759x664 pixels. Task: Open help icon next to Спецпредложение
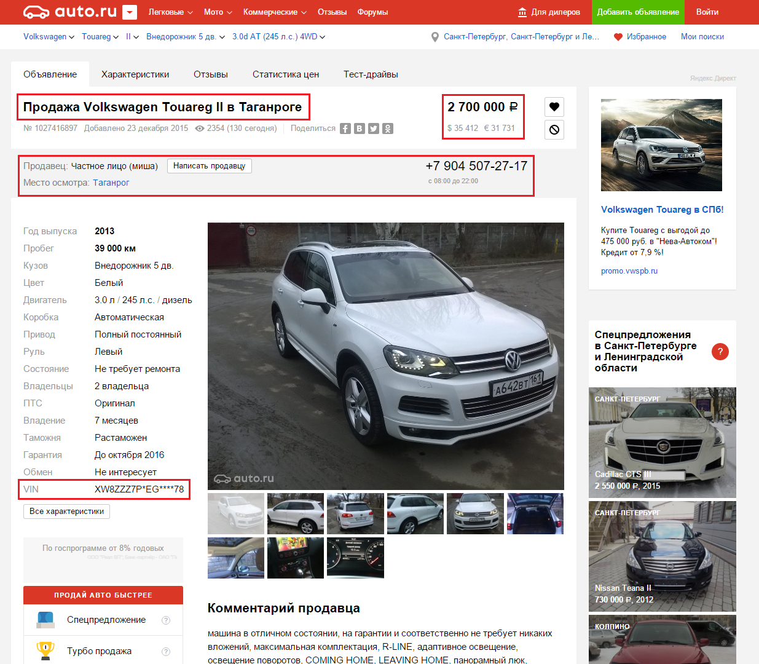[166, 620]
